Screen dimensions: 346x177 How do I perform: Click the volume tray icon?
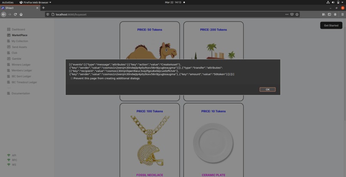tap(333, 3)
